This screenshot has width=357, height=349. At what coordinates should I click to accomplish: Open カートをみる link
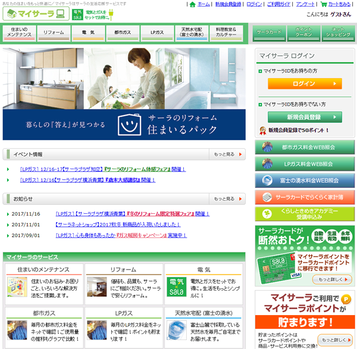pos(339,4)
